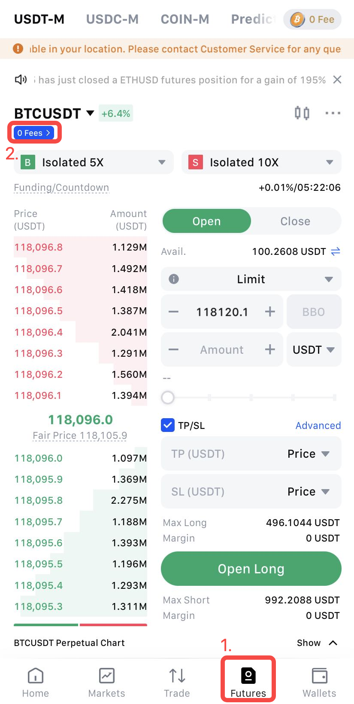Image resolution: width=354 pixels, height=704 pixels.
Task: Open the three-dot more options menu
Action: [x=333, y=113]
